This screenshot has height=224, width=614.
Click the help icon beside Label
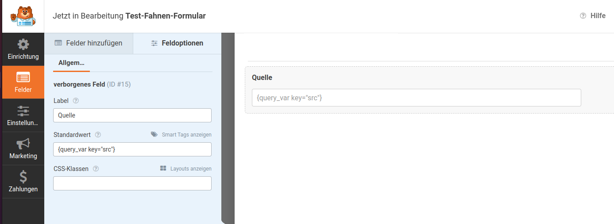[x=76, y=101]
